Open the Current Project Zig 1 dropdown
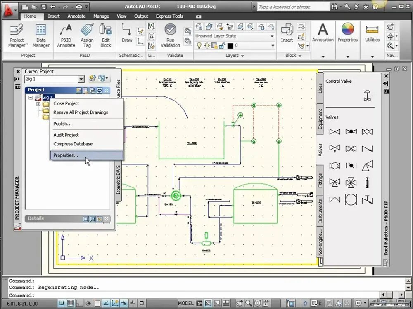The height and width of the screenshot is (309, 413). pos(81,79)
